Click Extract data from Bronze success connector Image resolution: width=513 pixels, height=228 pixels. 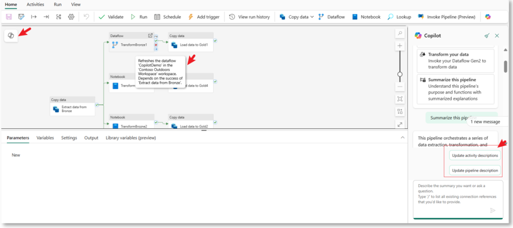pyautogui.click(x=97, y=105)
